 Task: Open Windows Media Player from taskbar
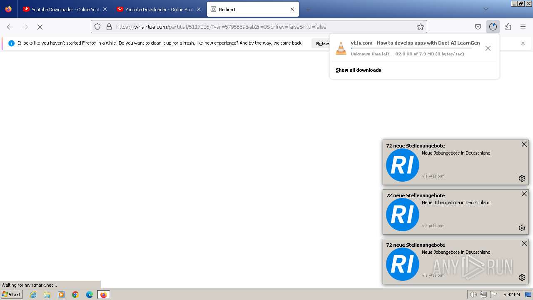pos(61,295)
